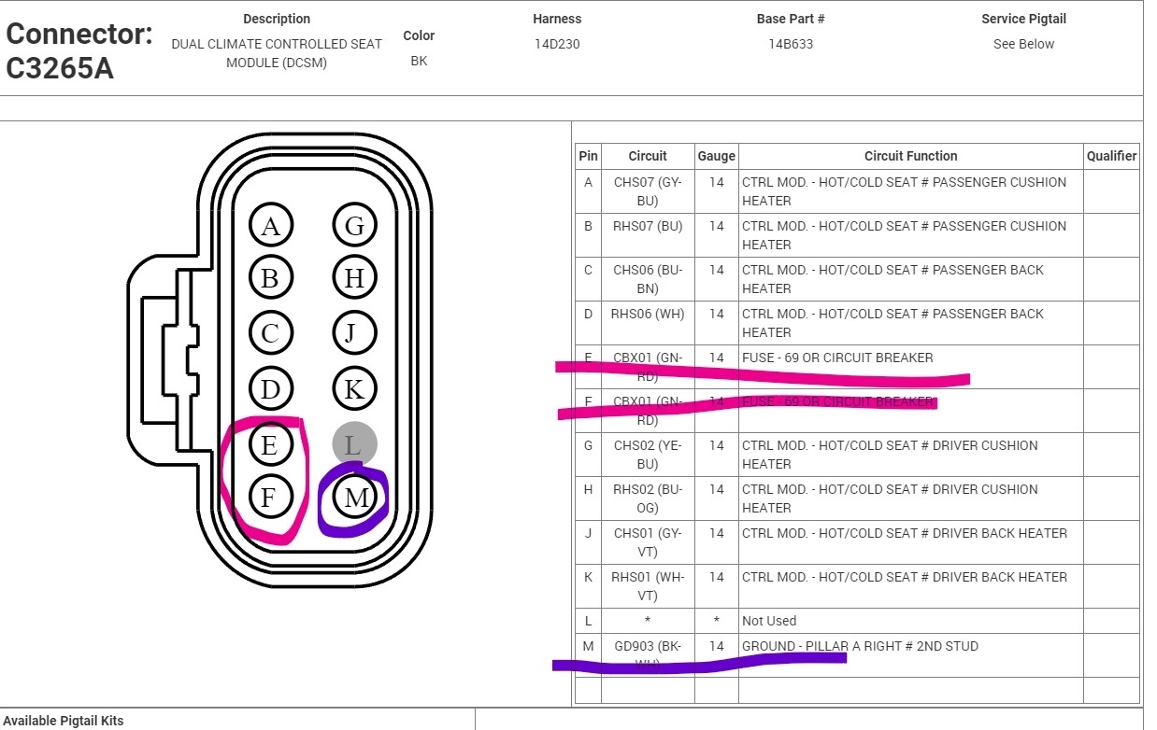Click circuit cell 'CHS02 (YE-BU)'
Image resolution: width=1157 pixels, height=730 pixels.
(x=648, y=455)
